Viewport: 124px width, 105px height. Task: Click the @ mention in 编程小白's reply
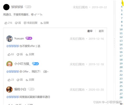coord(13,97)
